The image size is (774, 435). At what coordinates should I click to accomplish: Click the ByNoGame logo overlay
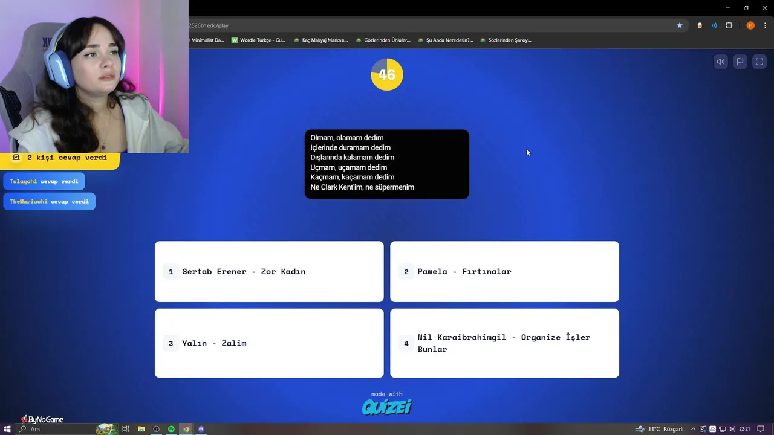pyautogui.click(x=42, y=419)
